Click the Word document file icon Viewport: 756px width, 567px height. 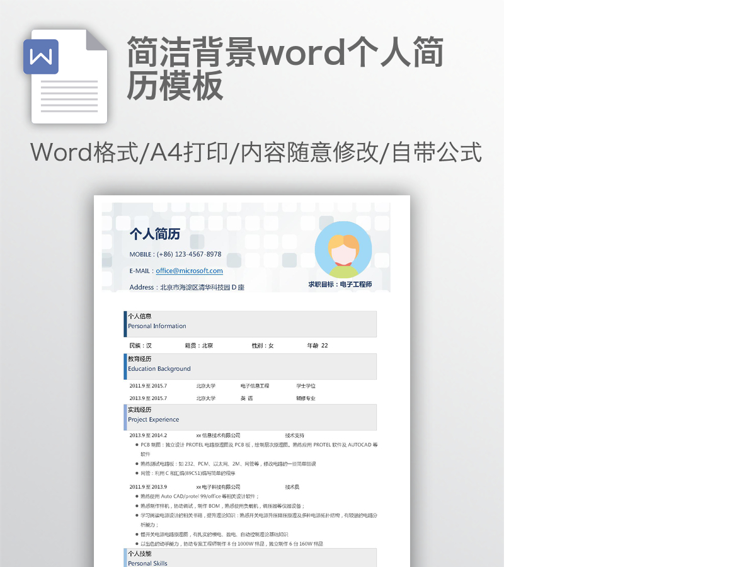coord(66,76)
